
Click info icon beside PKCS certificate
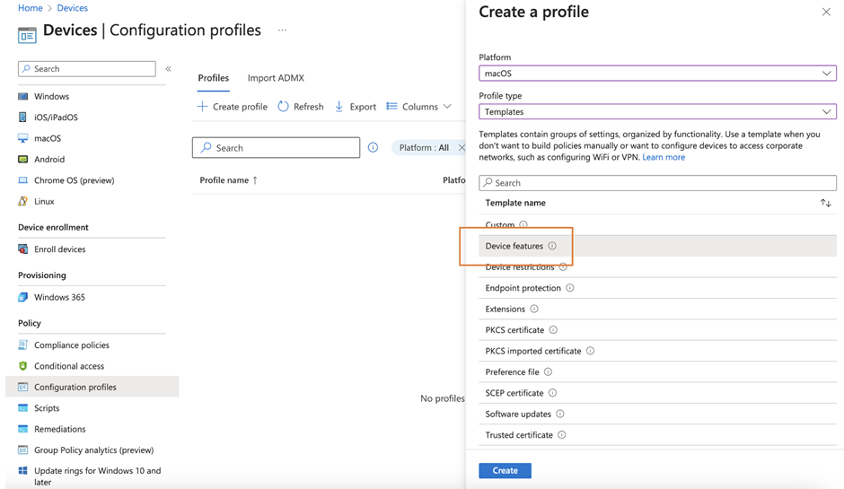click(x=553, y=330)
